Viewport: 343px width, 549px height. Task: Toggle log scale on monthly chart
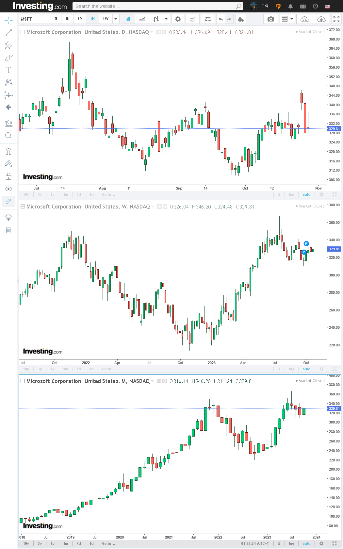pos(291,543)
